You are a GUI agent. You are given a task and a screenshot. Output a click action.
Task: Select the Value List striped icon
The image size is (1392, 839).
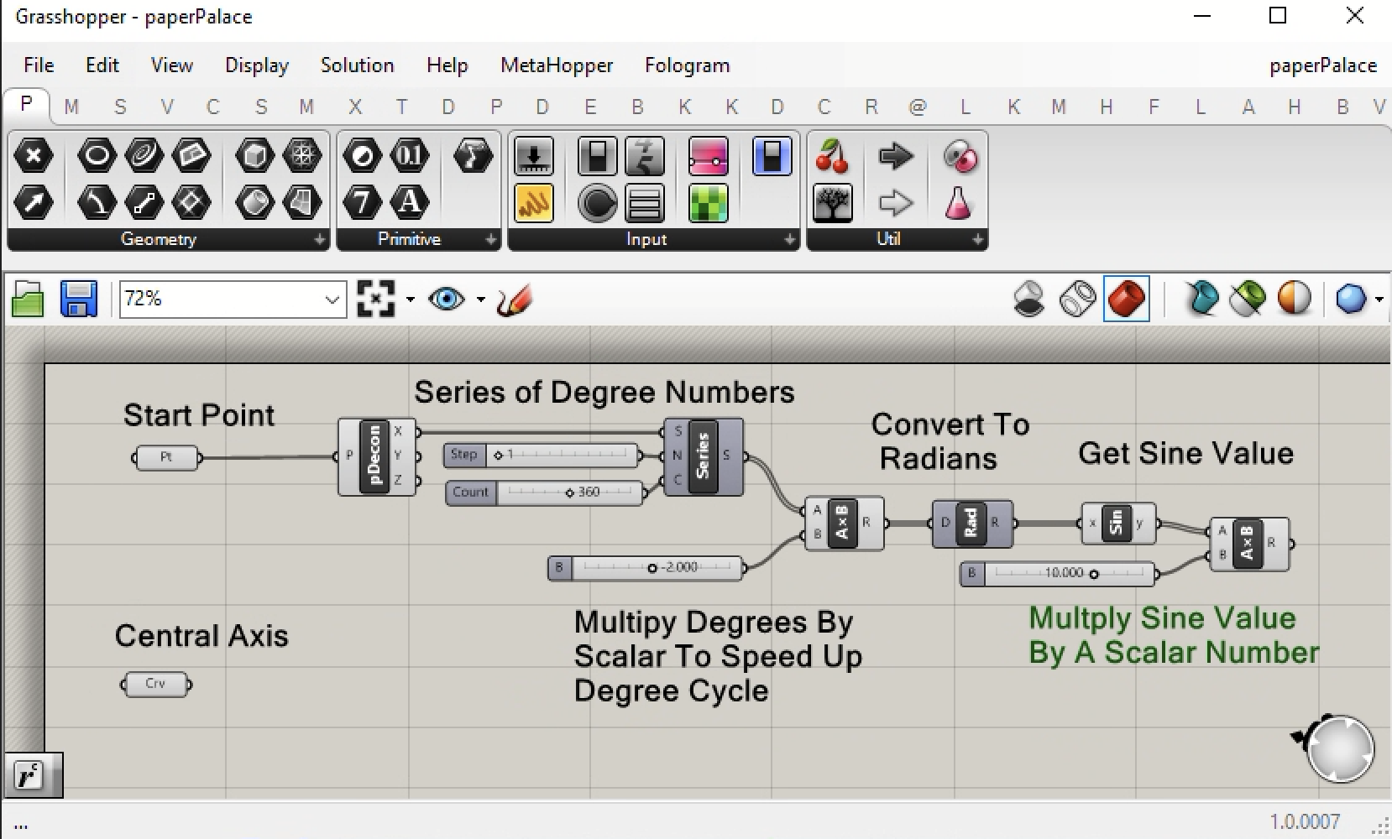pos(645,202)
